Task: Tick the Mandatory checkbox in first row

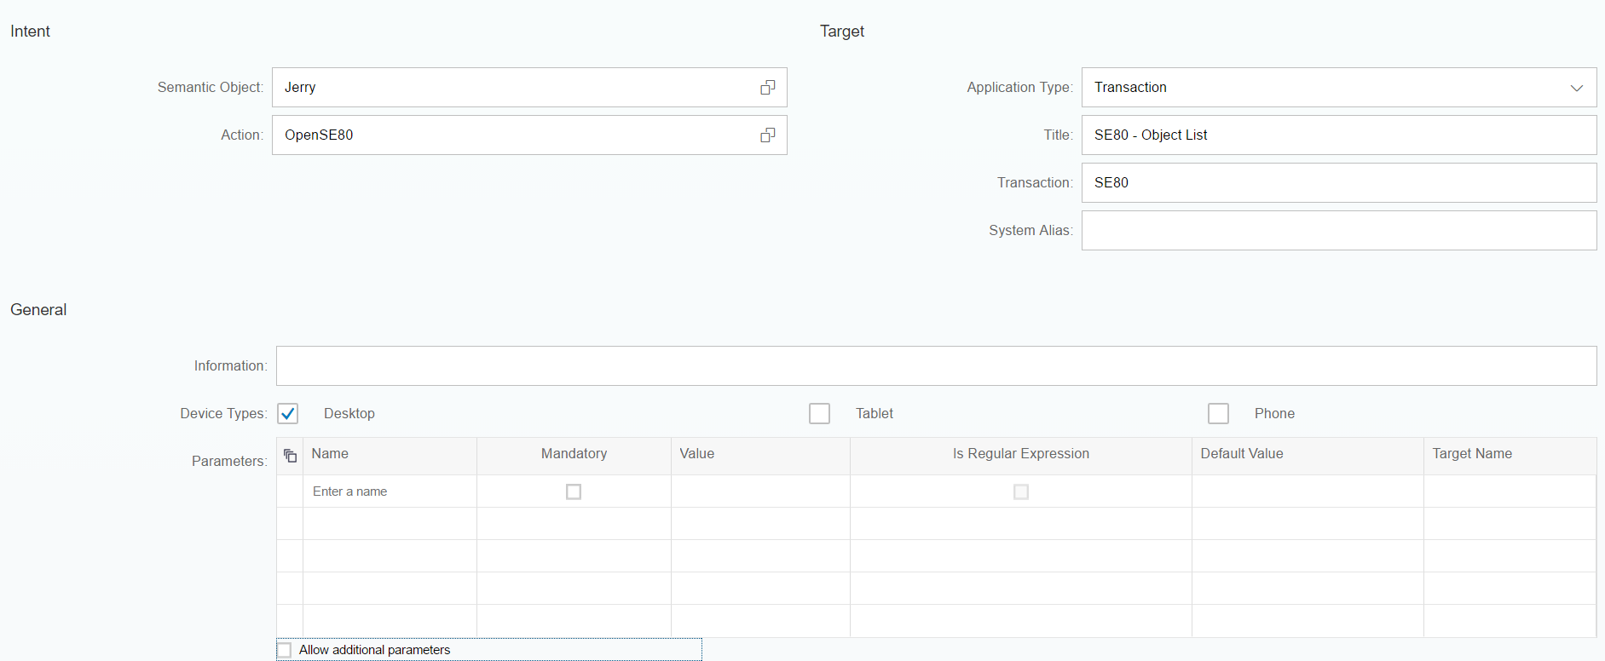Action: click(x=574, y=491)
